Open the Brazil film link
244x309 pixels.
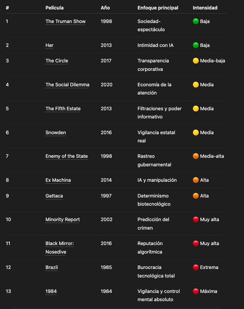tap(52, 267)
